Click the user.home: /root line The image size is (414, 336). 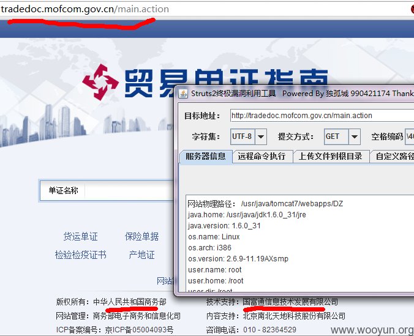pyautogui.click(x=216, y=281)
